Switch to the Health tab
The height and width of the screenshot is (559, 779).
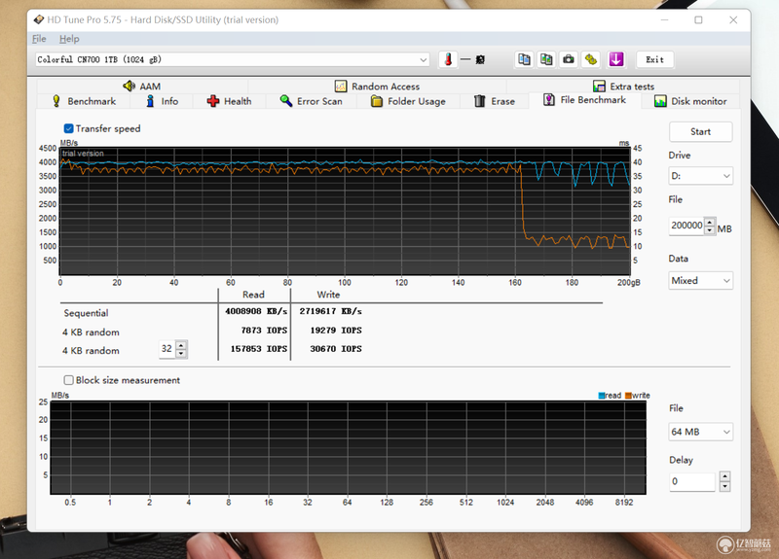(230, 101)
